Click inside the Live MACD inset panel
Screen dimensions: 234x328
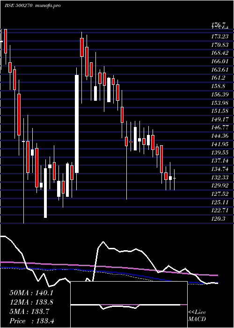pos(129,305)
